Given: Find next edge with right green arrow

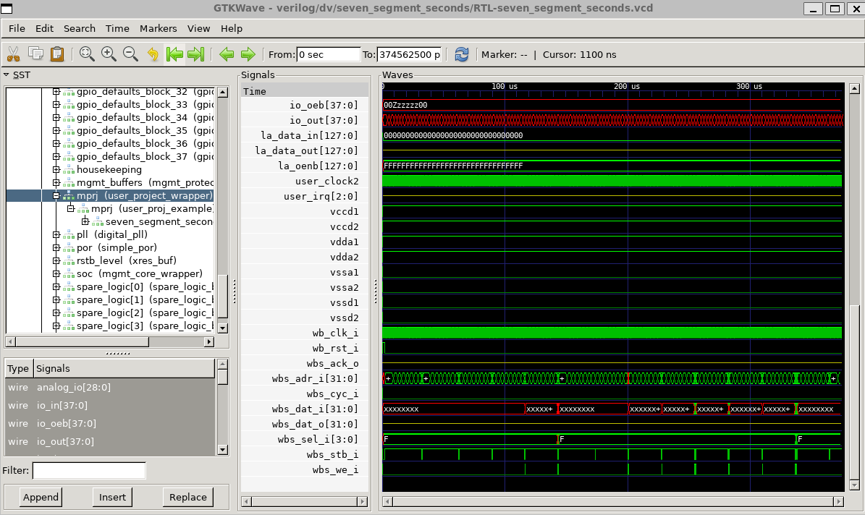Looking at the screenshot, I should coord(248,54).
